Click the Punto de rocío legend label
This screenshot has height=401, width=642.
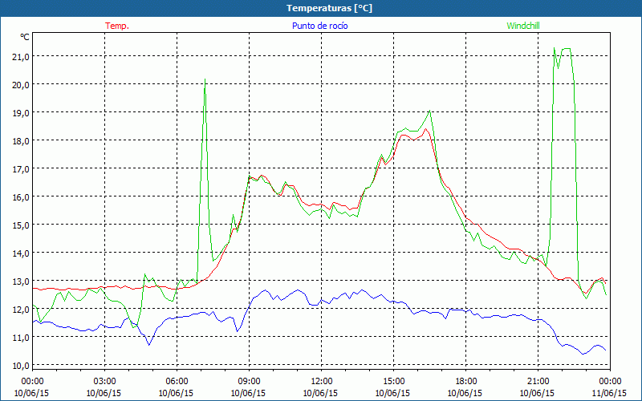319,26
